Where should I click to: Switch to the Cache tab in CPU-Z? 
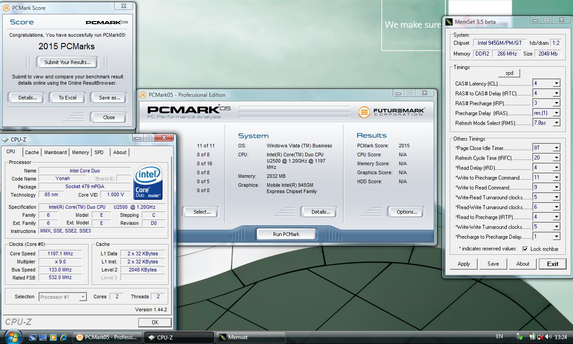tap(32, 152)
